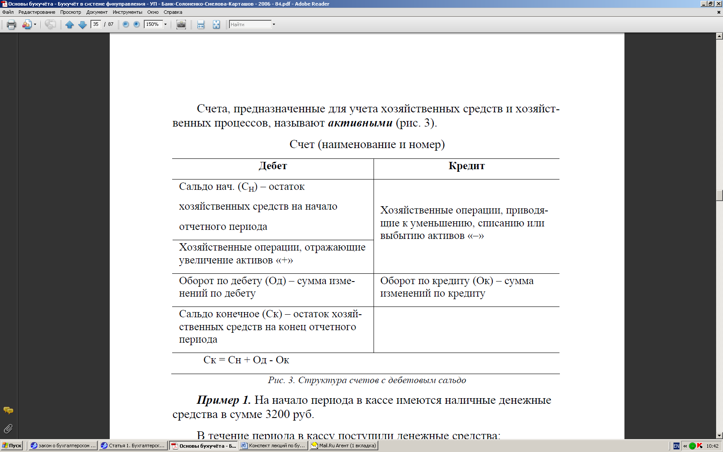Click the page number field showing 35
723x452 pixels.
pos(96,24)
